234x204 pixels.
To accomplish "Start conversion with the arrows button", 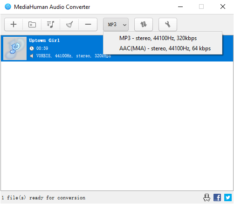I will click(x=144, y=24).
